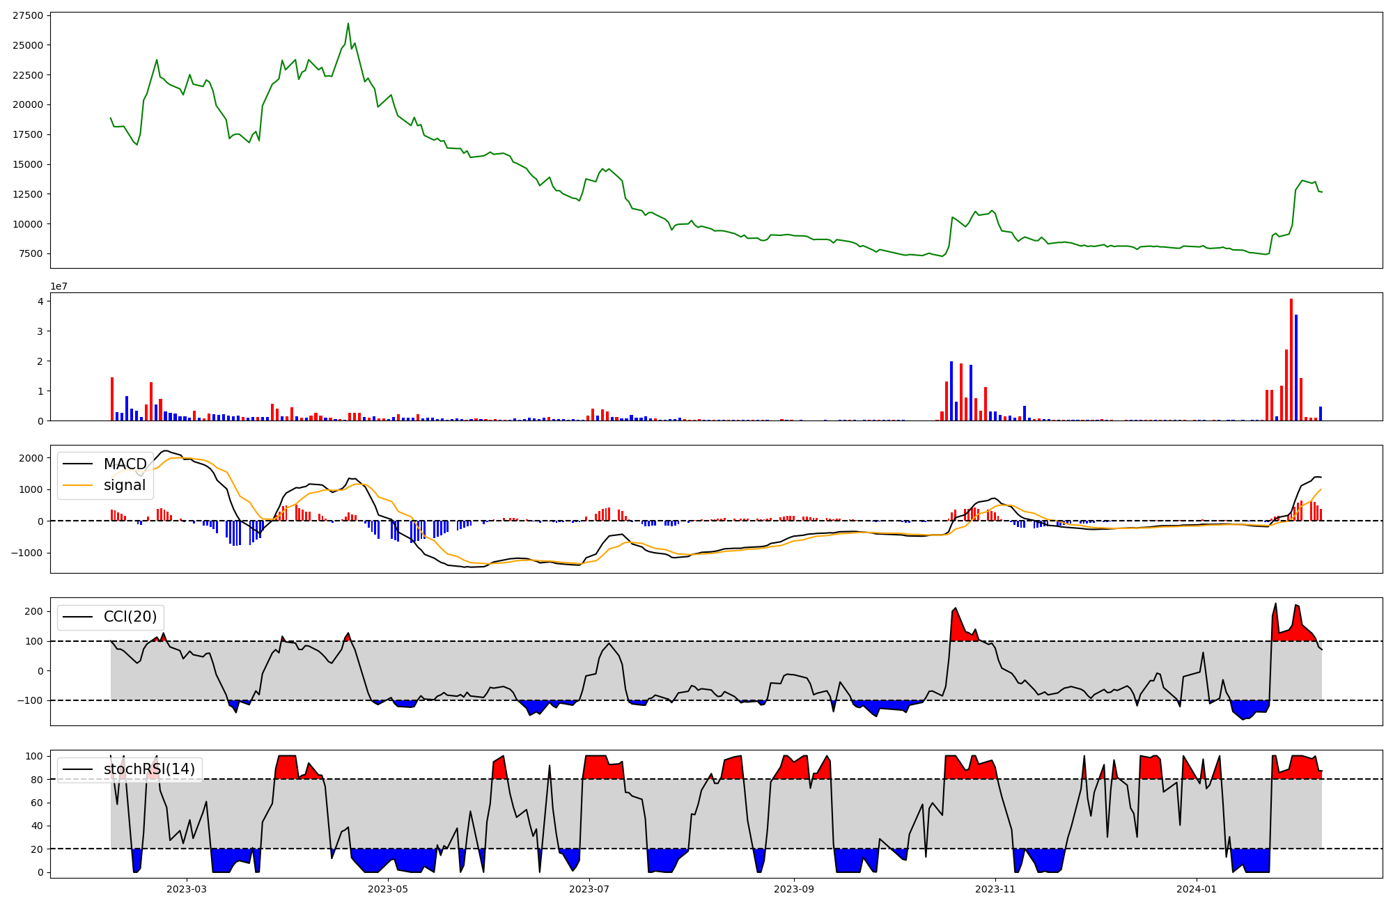Click the 2024-01 date tick label
Viewport: 1393px width, 905px height.
click(1197, 889)
